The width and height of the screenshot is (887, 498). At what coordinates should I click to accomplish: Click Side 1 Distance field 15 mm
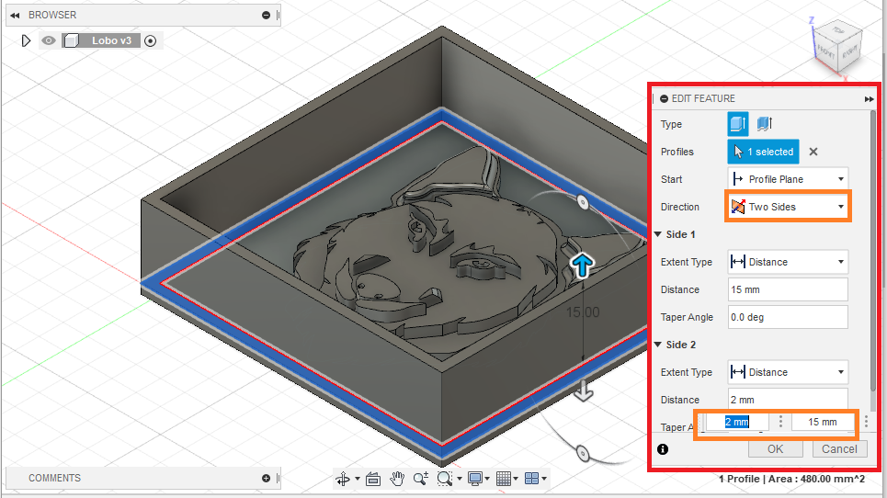point(788,289)
